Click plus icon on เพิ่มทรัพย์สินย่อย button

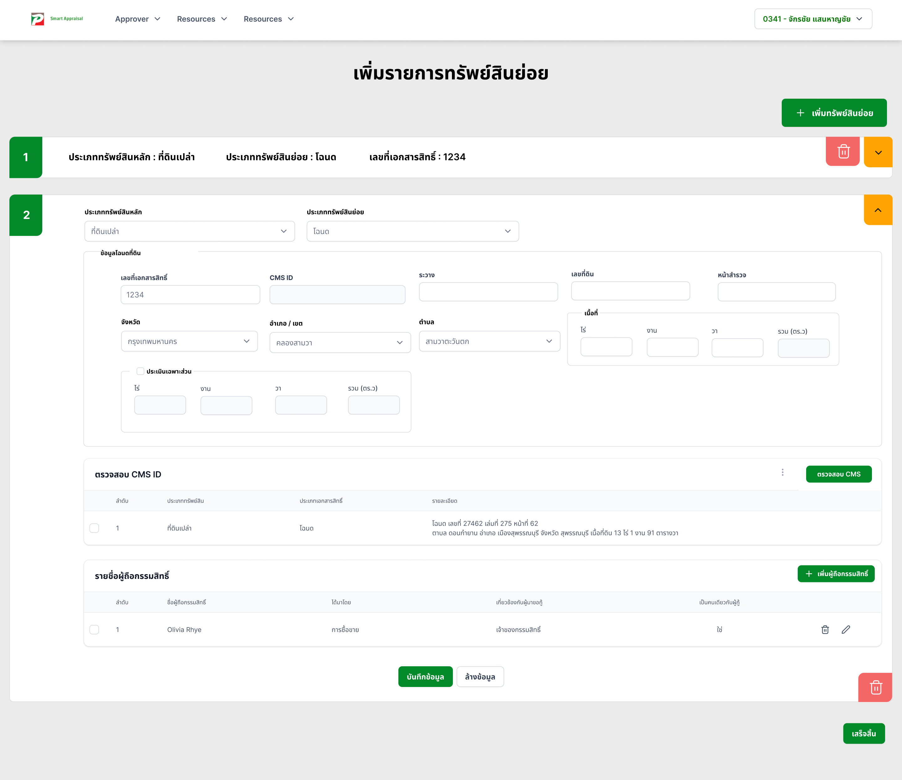click(x=800, y=113)
